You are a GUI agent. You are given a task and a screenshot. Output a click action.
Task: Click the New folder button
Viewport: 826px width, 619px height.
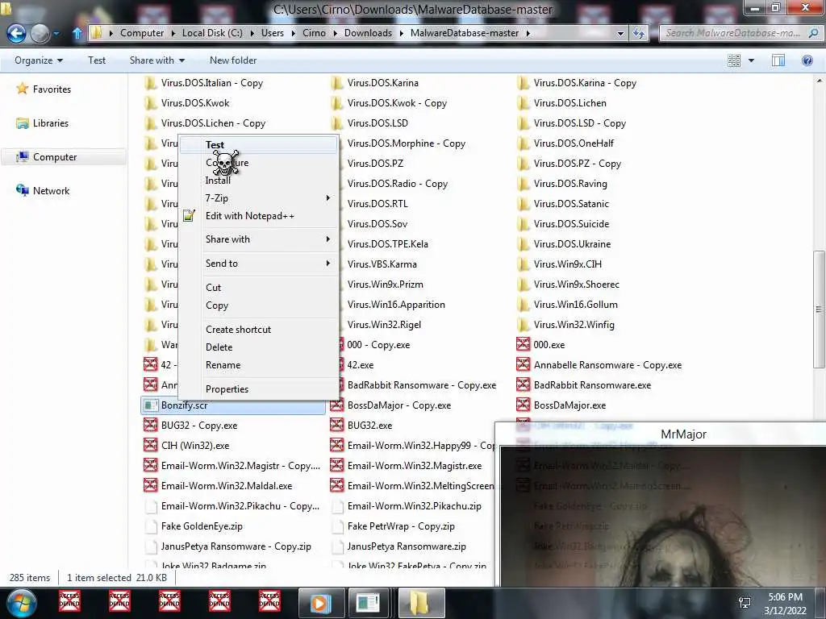[233, 60]
